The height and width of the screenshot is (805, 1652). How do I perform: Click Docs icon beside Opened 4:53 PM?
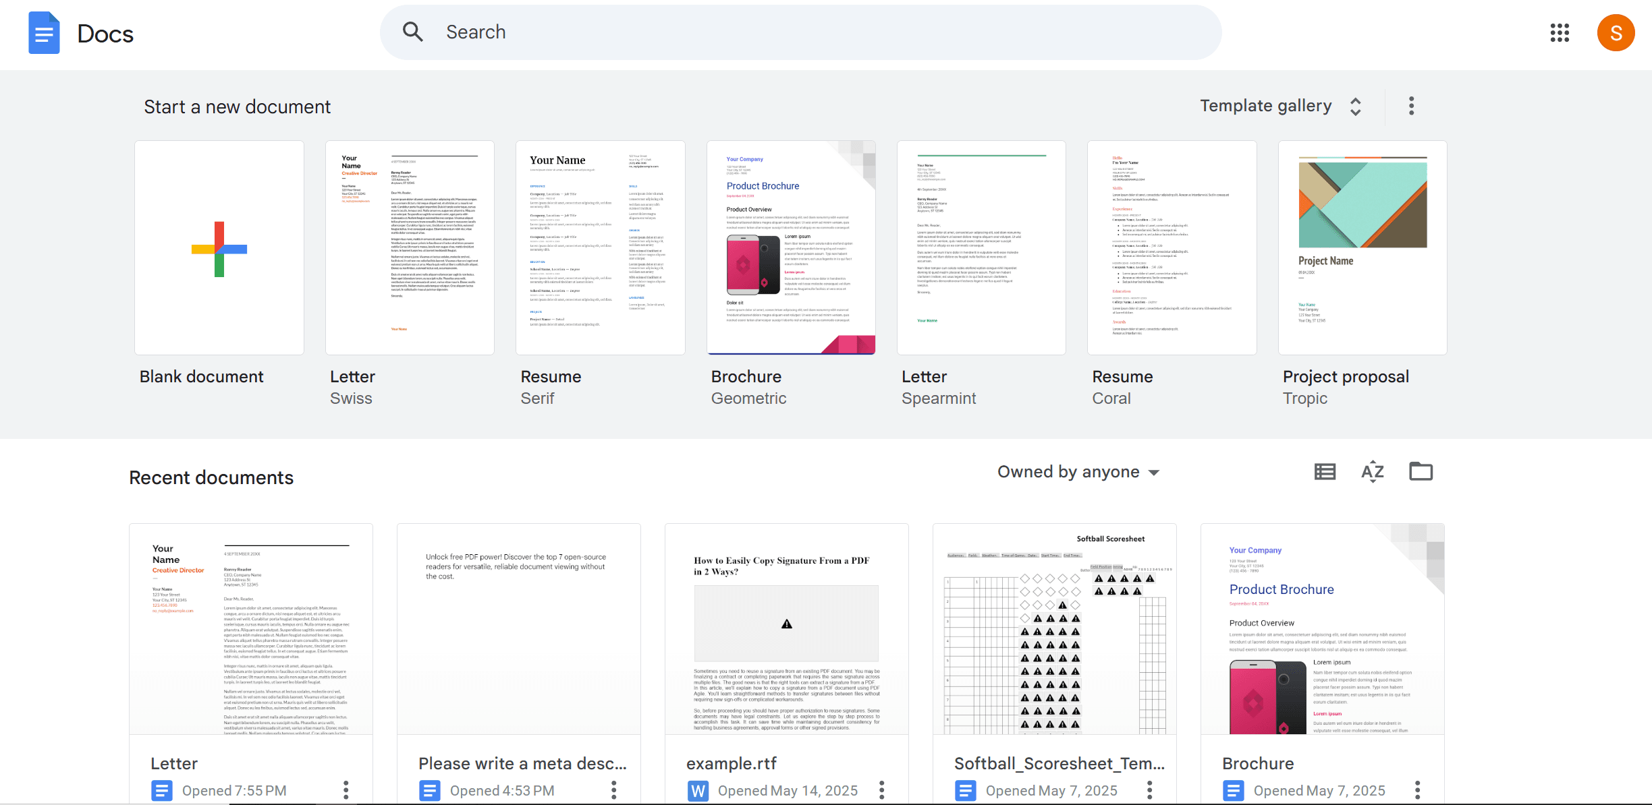[x=429, y=790]
